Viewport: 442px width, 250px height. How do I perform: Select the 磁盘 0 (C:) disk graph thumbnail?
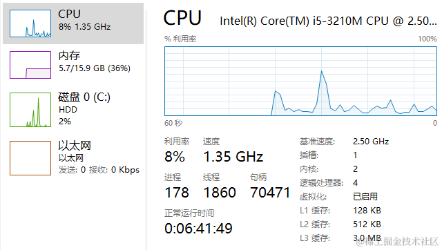(x=30, y=110)
